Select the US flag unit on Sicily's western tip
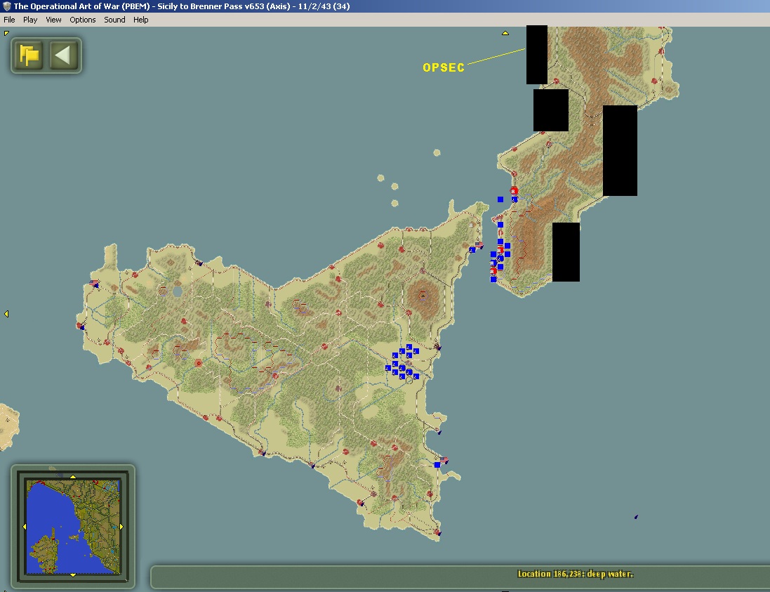The width and height of the screenshot is (770, 592). 94,283
